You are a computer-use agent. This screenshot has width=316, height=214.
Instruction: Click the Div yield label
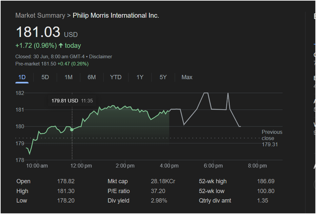point(119,201)
